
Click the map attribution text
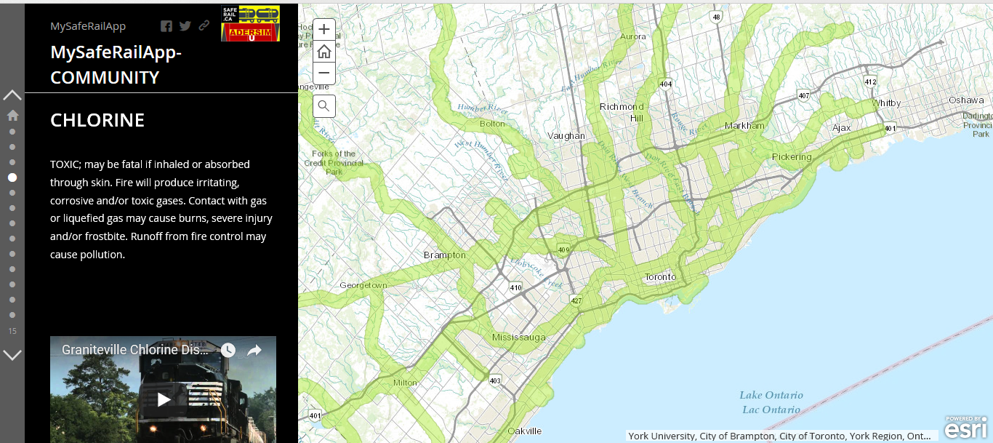tap(779, 436)
